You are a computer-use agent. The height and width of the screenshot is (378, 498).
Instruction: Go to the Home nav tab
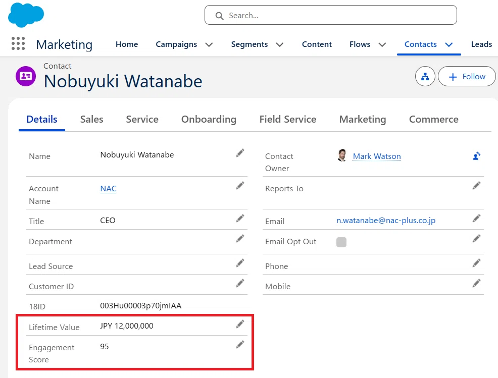click(x=127, y=44)
